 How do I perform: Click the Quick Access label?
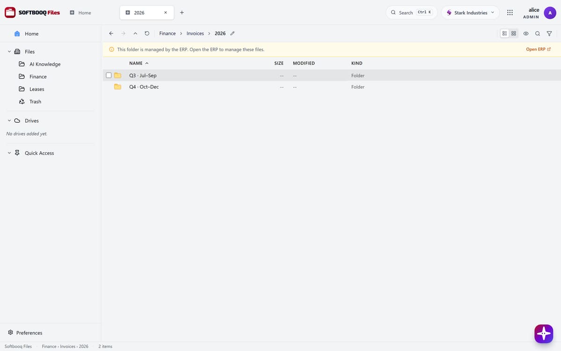39,153
